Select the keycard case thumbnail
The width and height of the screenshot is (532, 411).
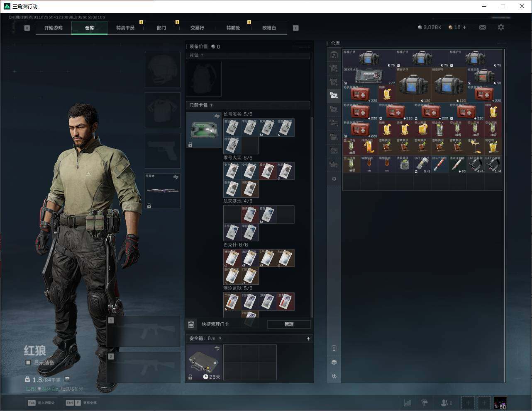pyautogui.click(x=204, y=130)
